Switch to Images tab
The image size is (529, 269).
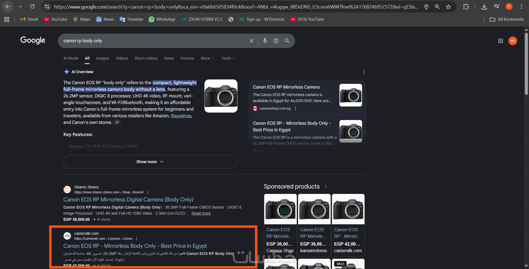coord(102,58)
